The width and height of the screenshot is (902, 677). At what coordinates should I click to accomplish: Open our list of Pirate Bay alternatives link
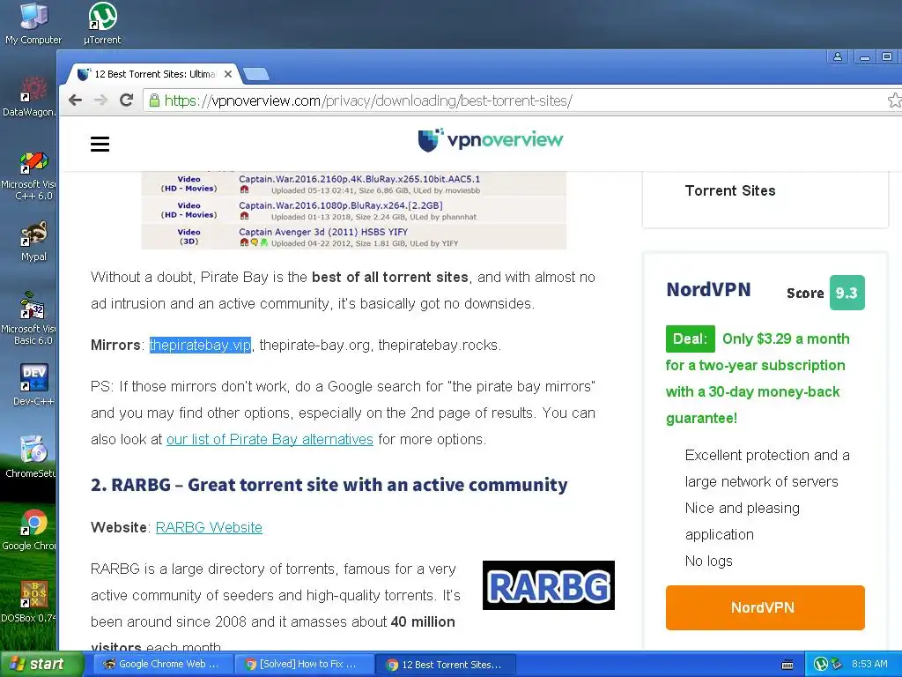[270, 439]
